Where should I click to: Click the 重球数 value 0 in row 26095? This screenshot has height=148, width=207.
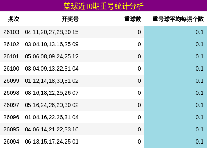click(140, 129)
